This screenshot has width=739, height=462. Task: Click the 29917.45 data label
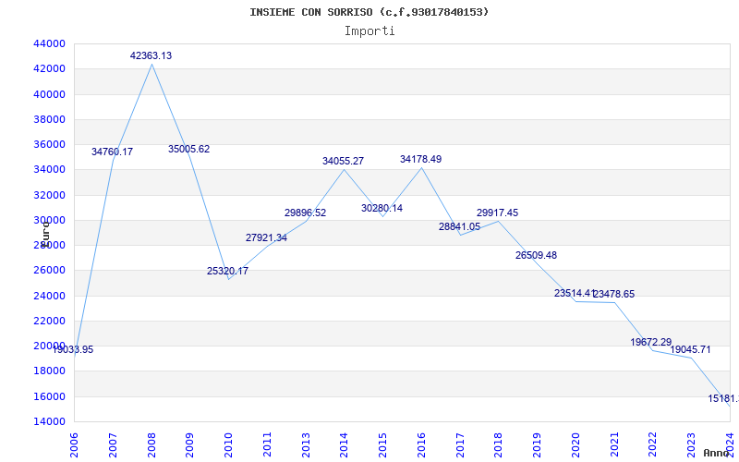click(497, 213)
